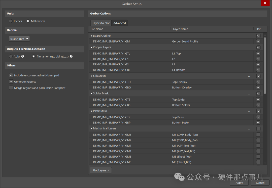272x188 pixels.
Task: Click the scroll up arrow in layer list
Action: (265, 35)
